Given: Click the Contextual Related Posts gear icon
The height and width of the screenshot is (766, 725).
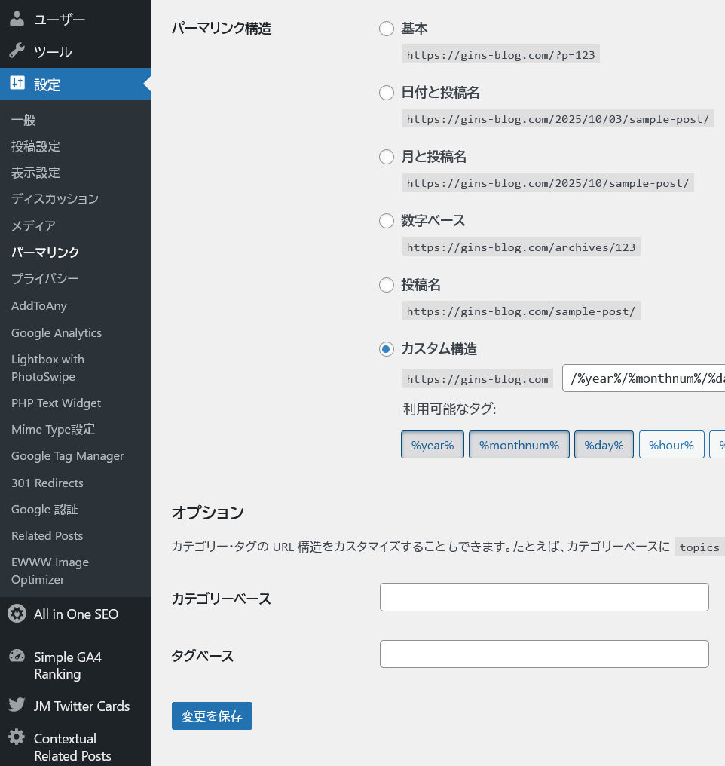Looking at the screenshot, I should (x=17, y=738).
